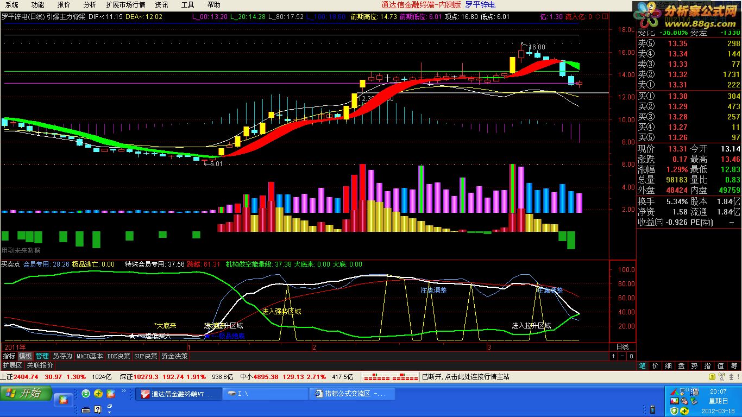Click the 管理 tab

[x=42, y=356]
